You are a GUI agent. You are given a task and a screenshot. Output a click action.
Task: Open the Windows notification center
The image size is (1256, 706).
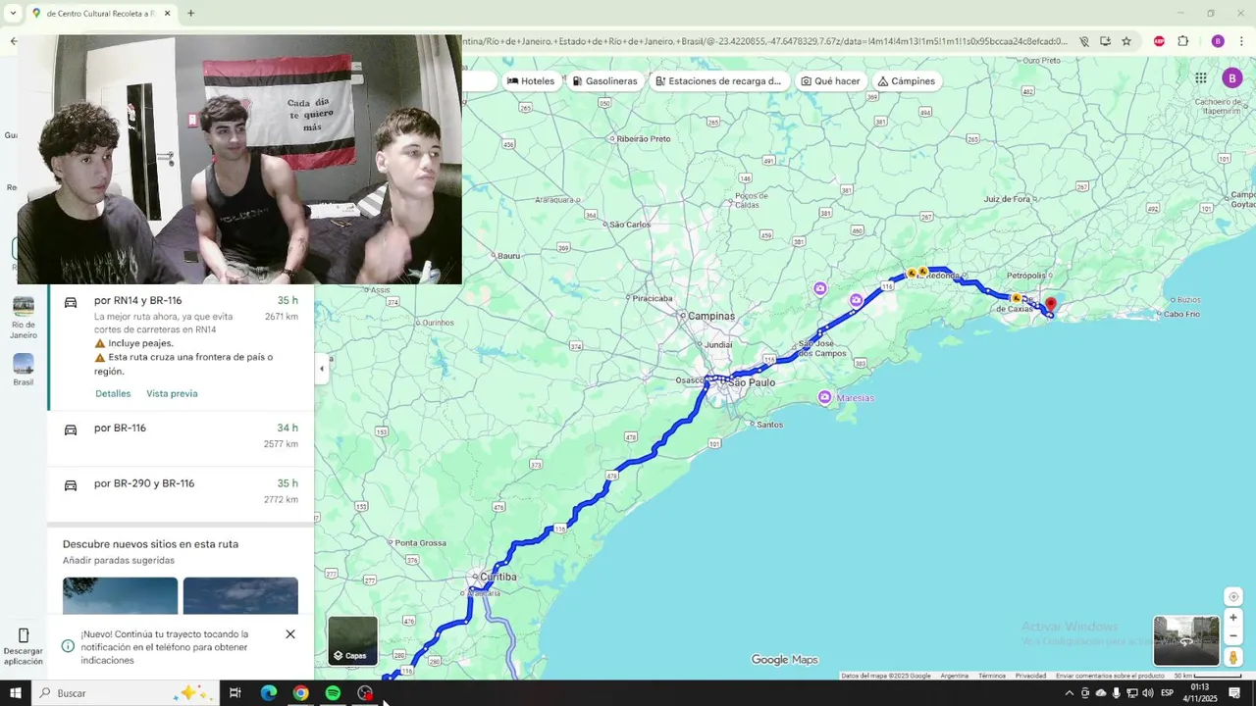click(x=1234, y=693)
